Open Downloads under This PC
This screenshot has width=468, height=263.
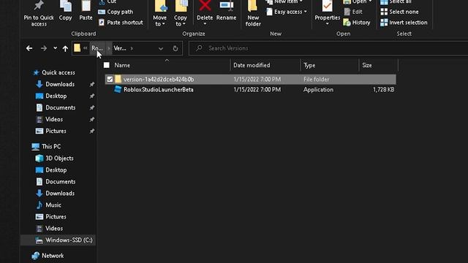(x=60, y=193)
